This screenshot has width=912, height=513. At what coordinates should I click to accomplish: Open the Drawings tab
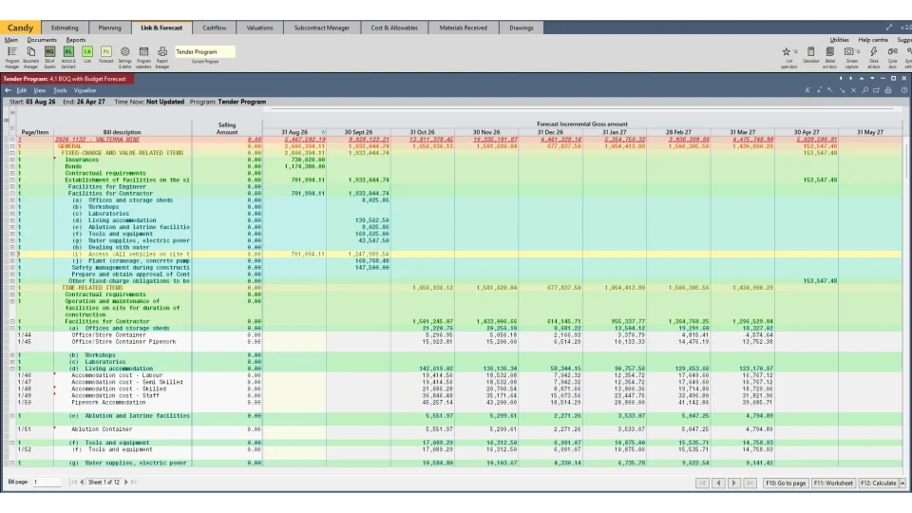click(x=522, y=28)
